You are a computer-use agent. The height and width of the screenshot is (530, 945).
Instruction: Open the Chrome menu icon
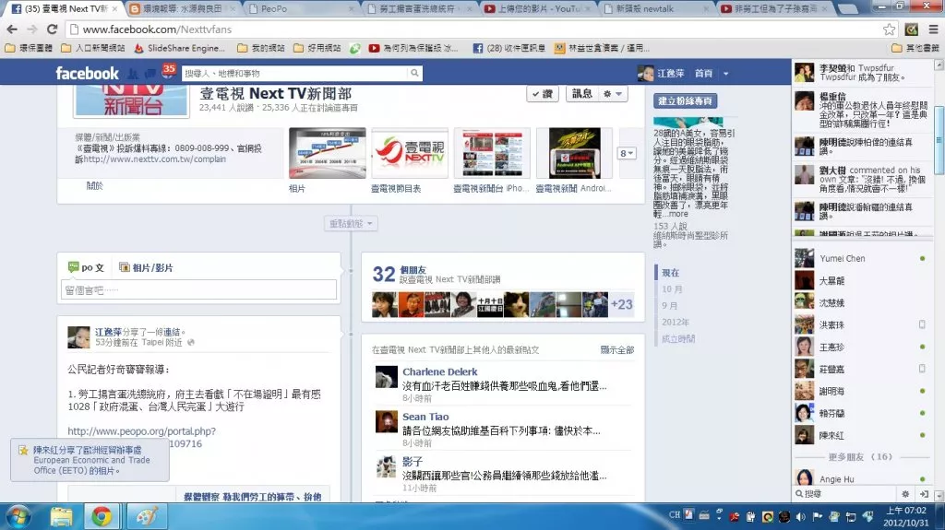coord(933,29)
